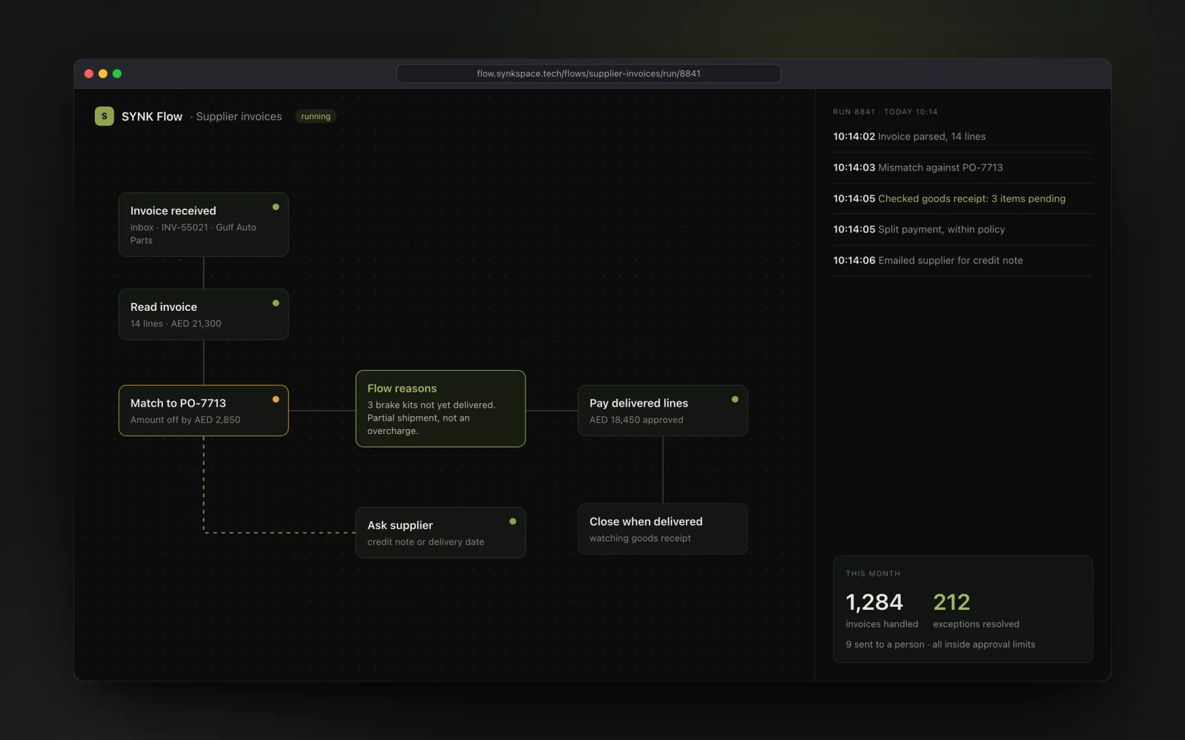1185x740 pixels.
Task: Open log entry Checked goods receipt: 3 items pending
Action: click(963, 198)
